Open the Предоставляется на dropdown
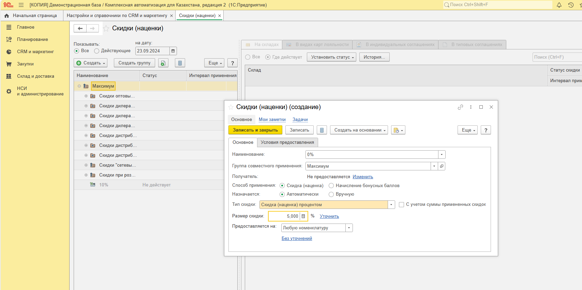The width and height of the screenshot is (582, 290). click(349, 228)
